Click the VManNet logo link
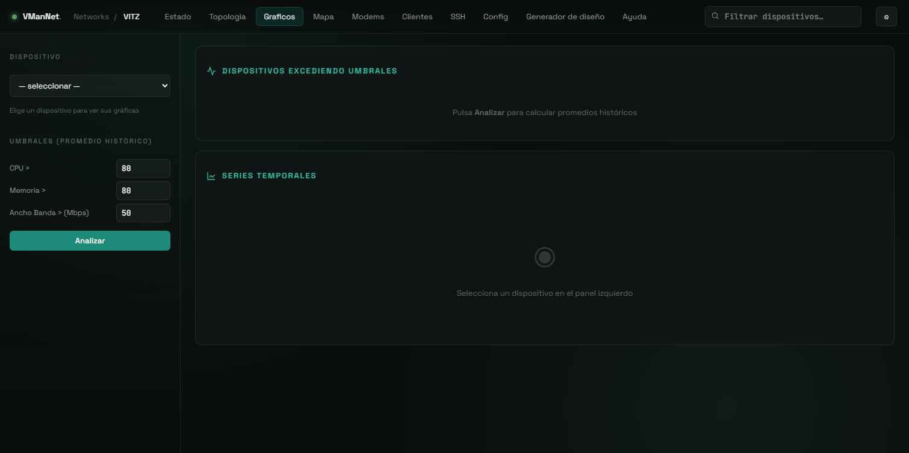909x453 pixels. 42,17
